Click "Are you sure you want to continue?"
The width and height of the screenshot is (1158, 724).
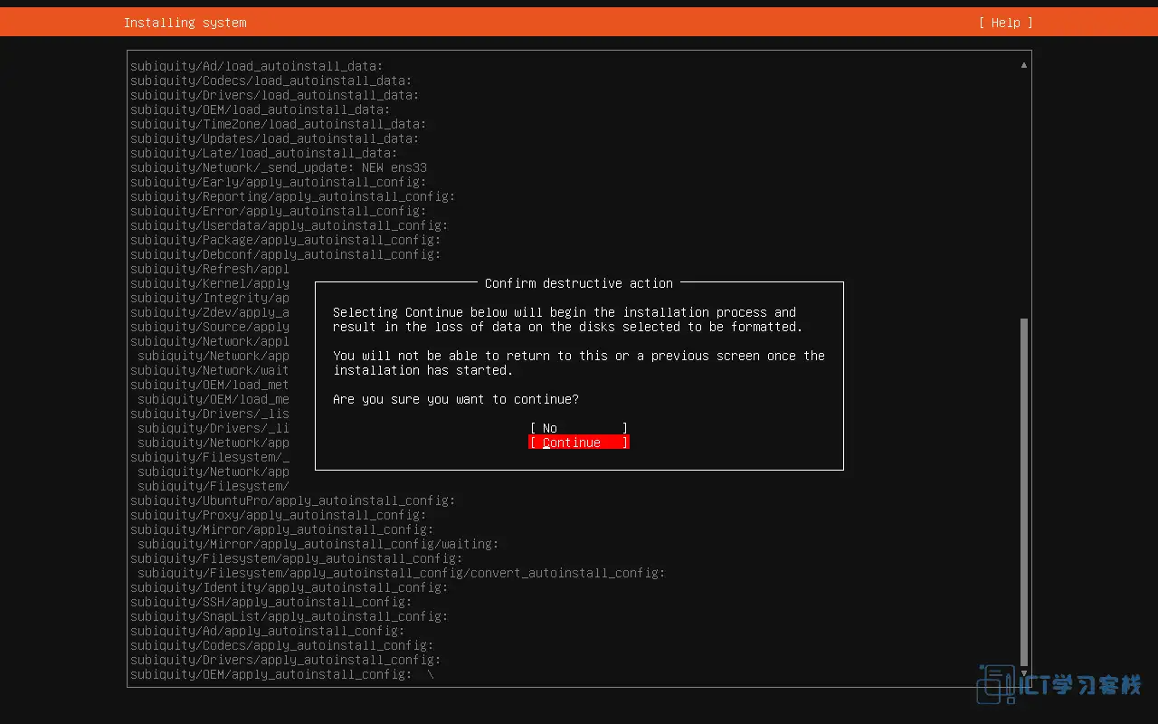point(456,399)
